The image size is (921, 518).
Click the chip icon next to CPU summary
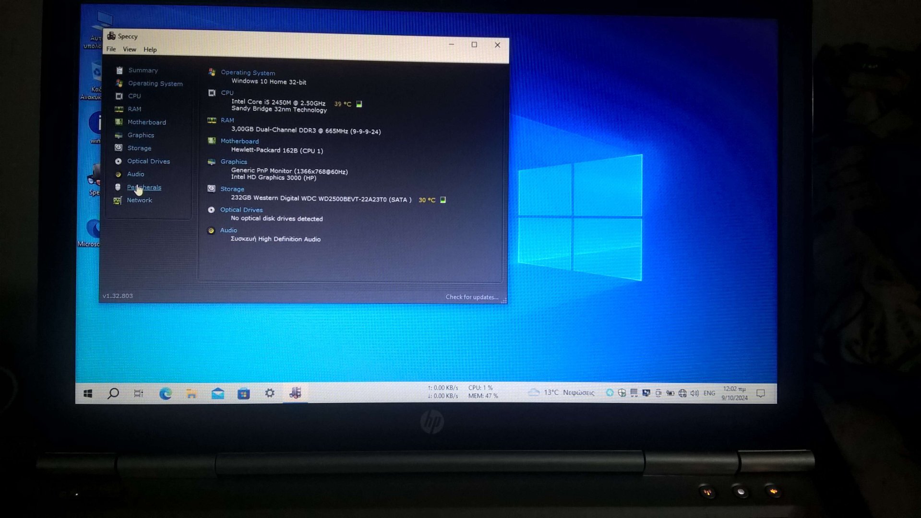(212, 93)
